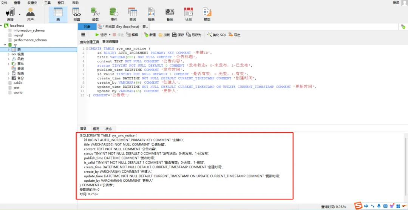The width and height of the screenshot is (408, 210).
Task: Click the 事件 (Event) toolbar icon
Action: point(114,14)
